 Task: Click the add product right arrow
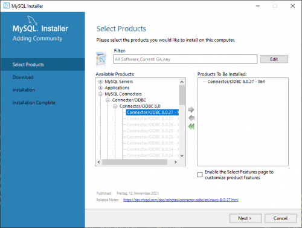pyautogui.click(x=191, y=109)
